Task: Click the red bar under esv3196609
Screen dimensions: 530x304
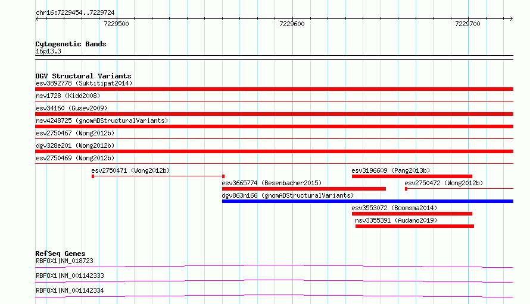Action: (x=412, y=176)
